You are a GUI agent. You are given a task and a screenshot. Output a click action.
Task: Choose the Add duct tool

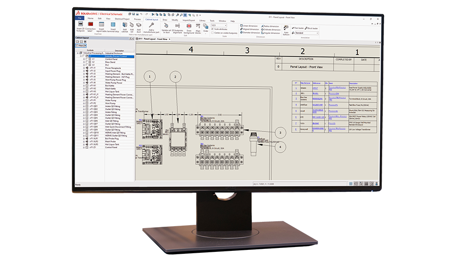(139, 27)
